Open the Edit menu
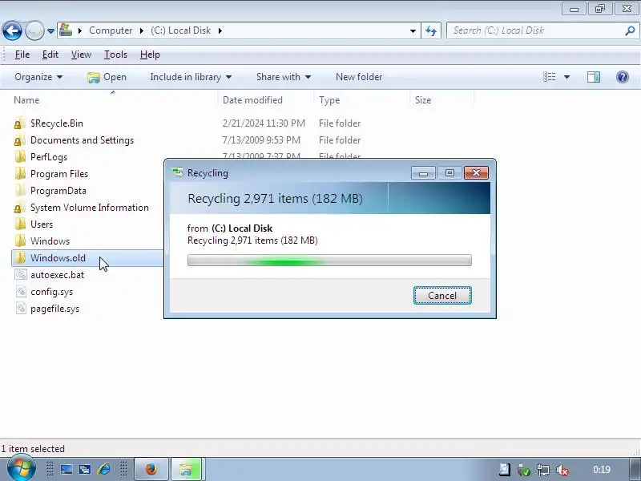This screenshot has width=641, height=481. (x=50, y=55)
